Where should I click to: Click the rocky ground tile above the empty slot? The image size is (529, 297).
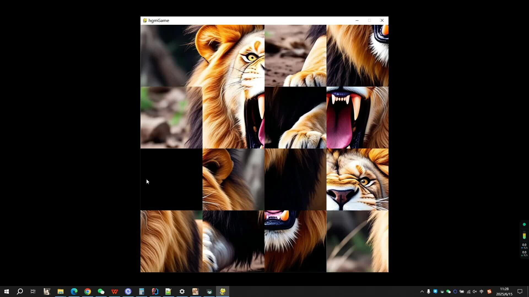pyautogui.click(x=171, y=117)
